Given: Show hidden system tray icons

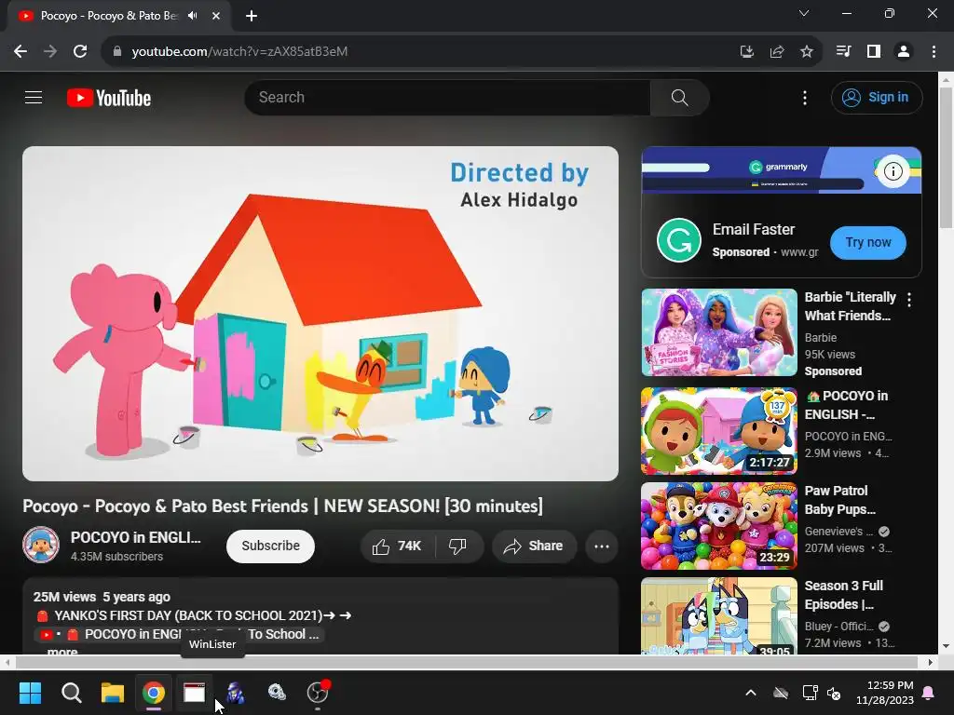Looking at the screenshot, I should point(751,693).
